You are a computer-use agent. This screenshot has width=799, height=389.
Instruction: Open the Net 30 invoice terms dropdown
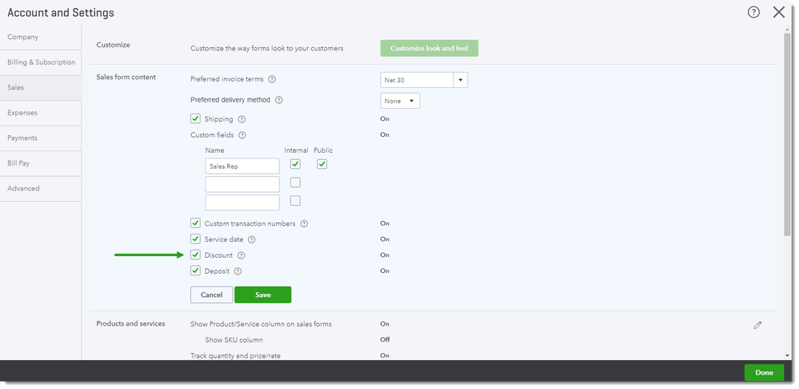click(460, 80)
